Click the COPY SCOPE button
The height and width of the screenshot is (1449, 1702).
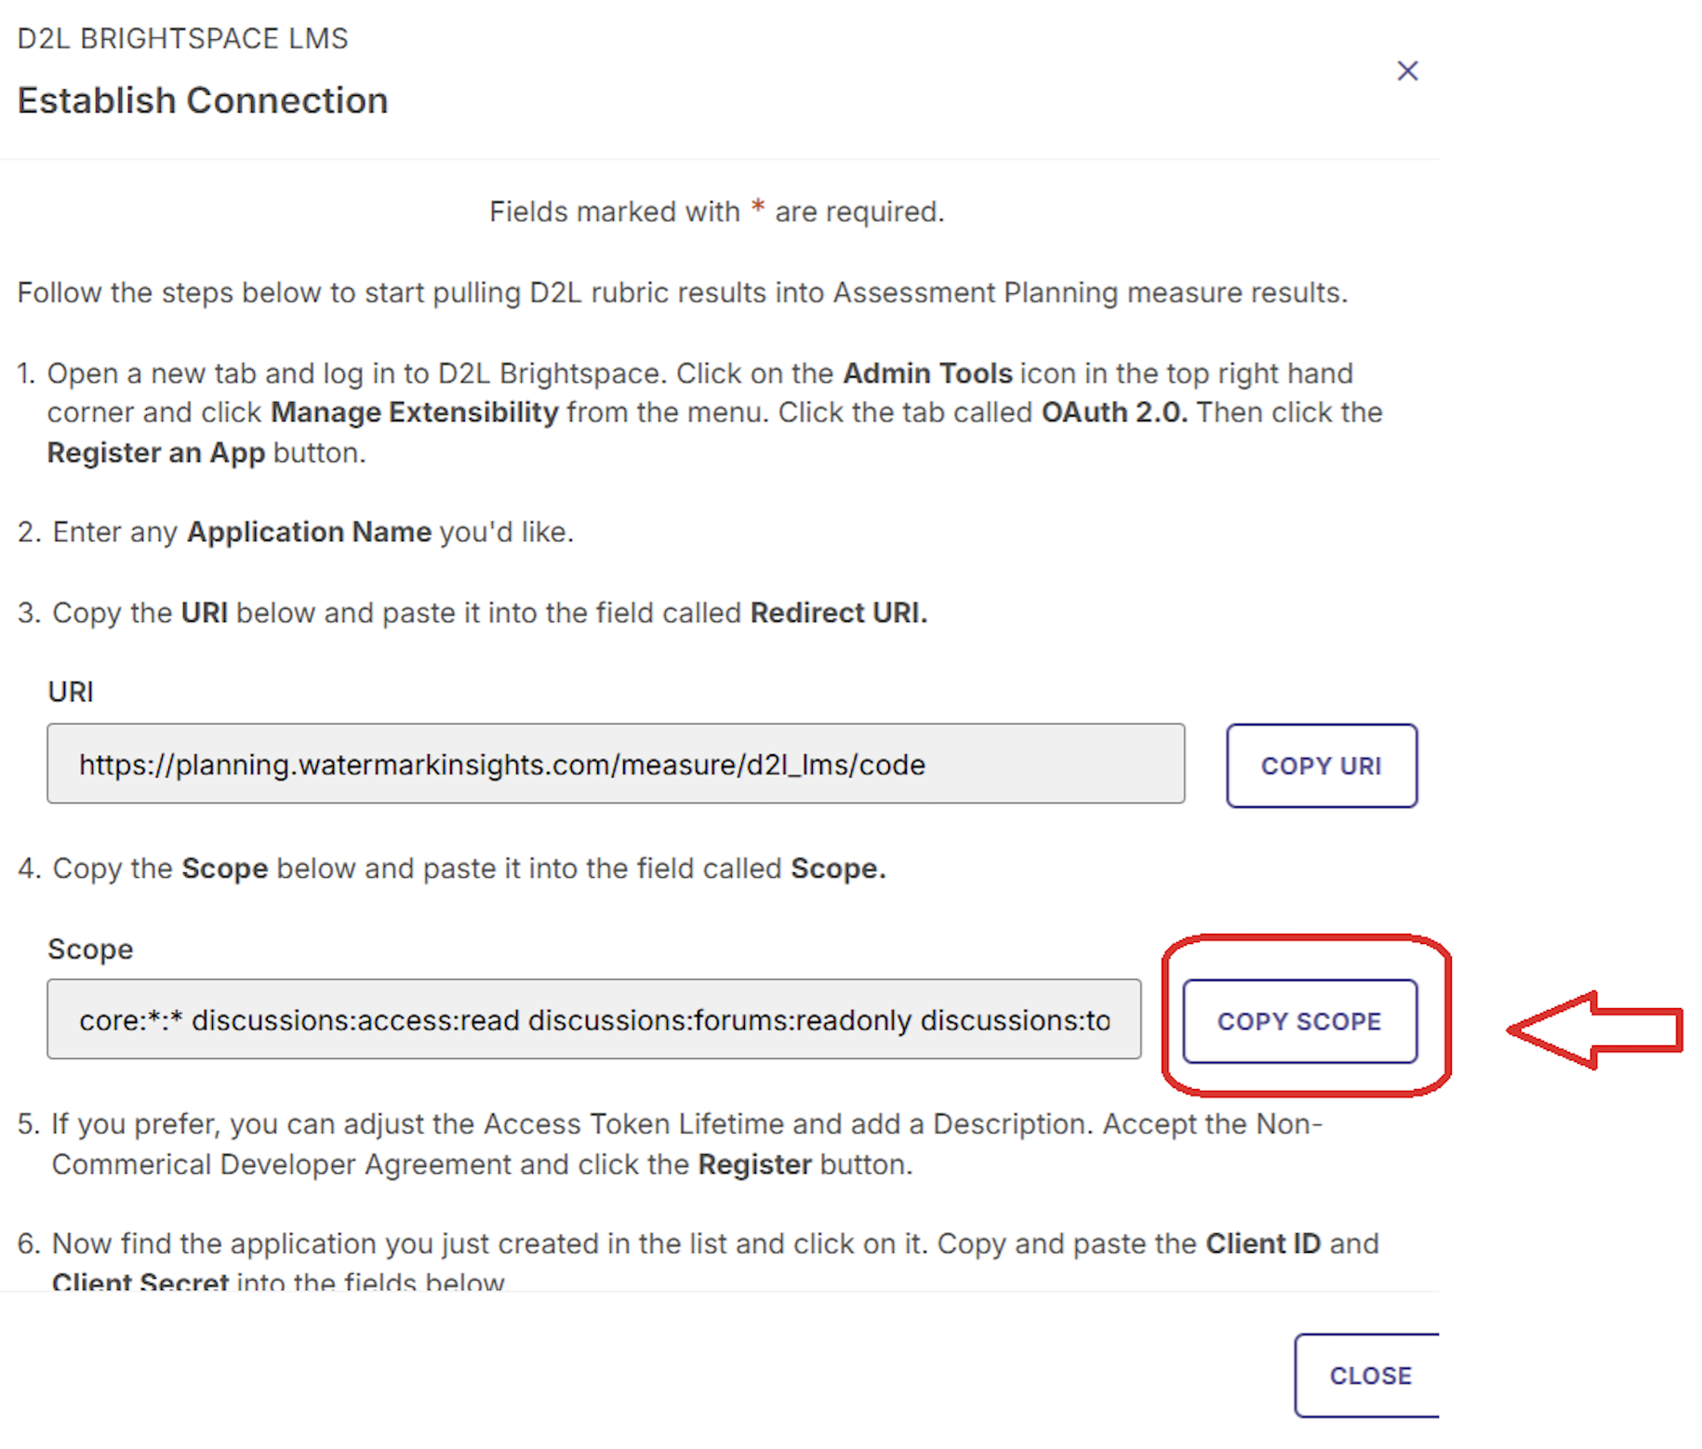[x=1300, y=1021]
